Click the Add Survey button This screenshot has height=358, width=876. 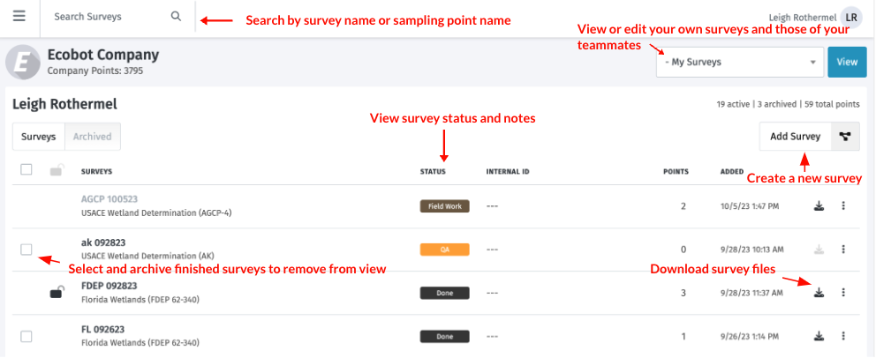[x=796, y=136]
